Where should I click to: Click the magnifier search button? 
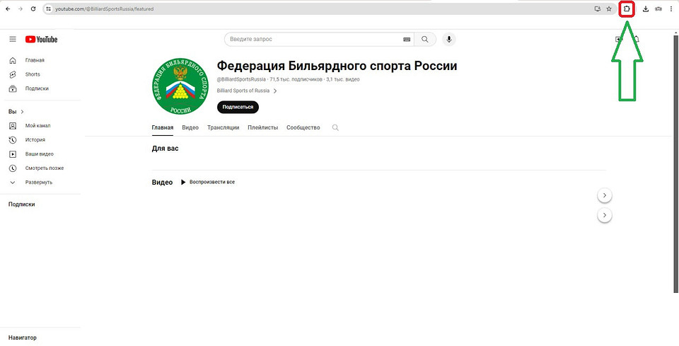(x=425, y=40)
